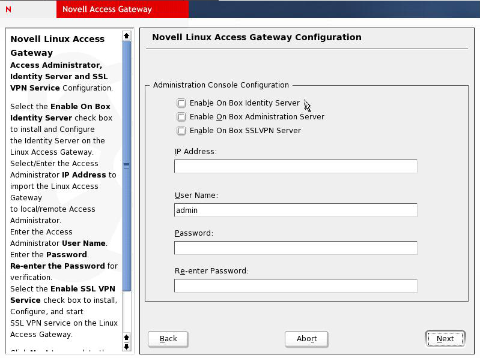Click into the Re-enter Password field
The width and height of the screenshot is (480, 358).
(296, 286)
